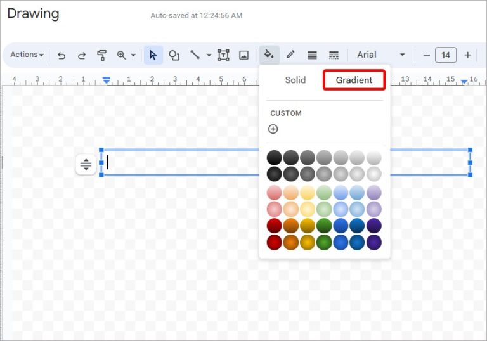The width and height of the screenshot is (487, 341).
Task: Pick the dark orange linear gradient swatch
Action: 291,226
